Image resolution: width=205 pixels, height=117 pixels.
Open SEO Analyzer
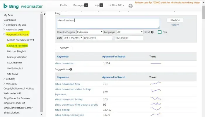[15, 63]
